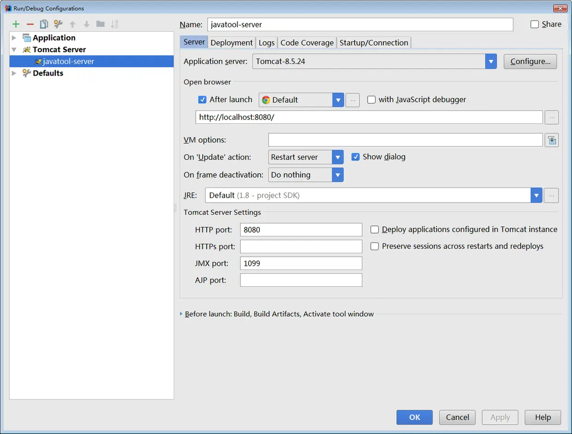Enable Preserve sessions across restarts and redeploys
The height and width of the screenshot is (434, 572).
(x=375, y=246)
